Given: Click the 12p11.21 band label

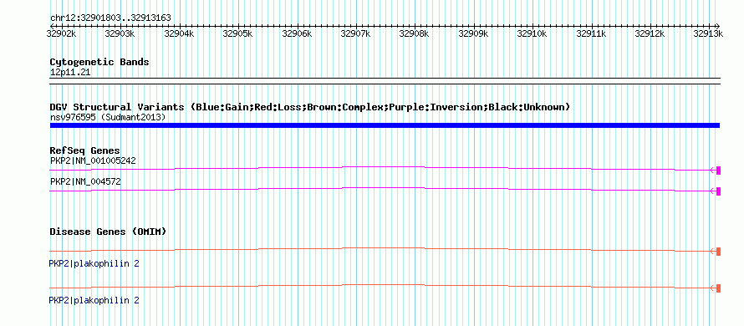Looking at the screenshot, I should 70,73.
